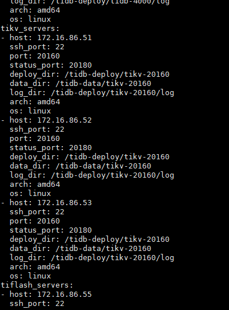The height and width of the screenshot is (310, 229).
Task: Click port: 20160 under host 172.16.86.52
Action: click(35, 139)
